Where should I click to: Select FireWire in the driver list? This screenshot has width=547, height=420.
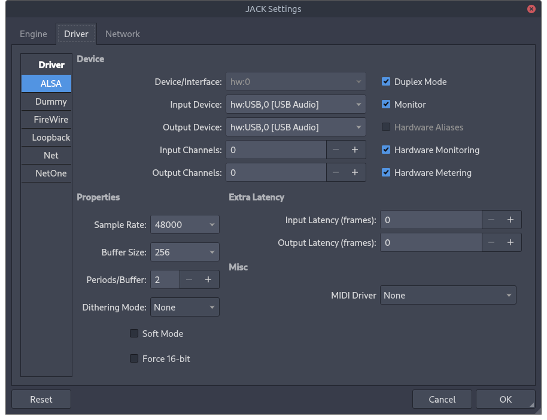pyautogui.click(x=51, y=120)
